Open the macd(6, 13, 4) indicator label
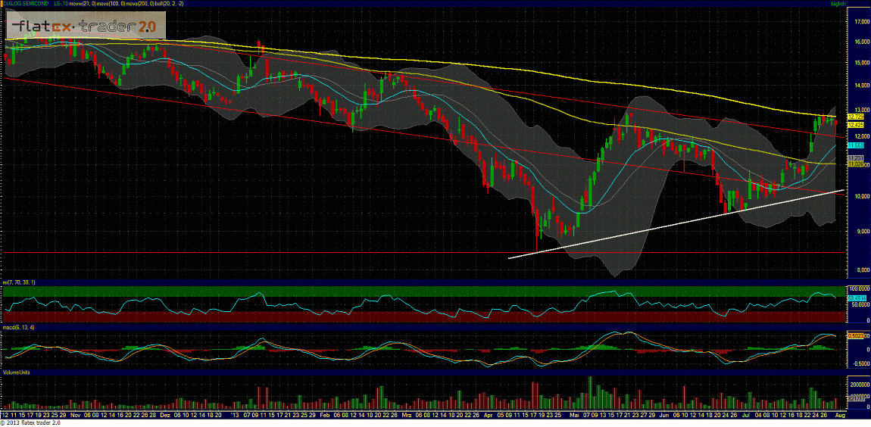Screen dimensions: 871x427 tap(17, 329)
